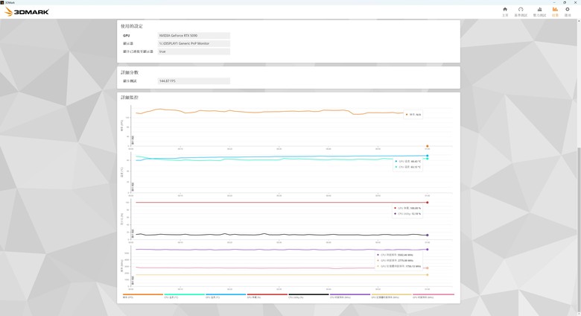Open the Benchmarks tab with gauge icon
This screenshot has width=581, height=316.
pos(521,12)
